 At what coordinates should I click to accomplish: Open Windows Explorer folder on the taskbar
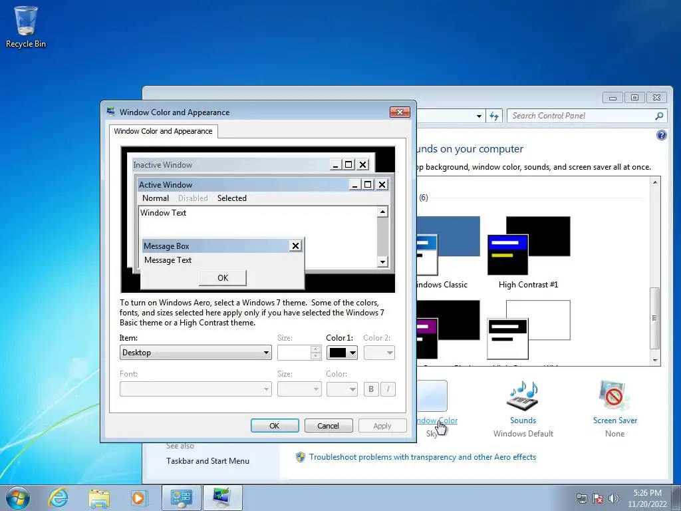pos(99,498)
